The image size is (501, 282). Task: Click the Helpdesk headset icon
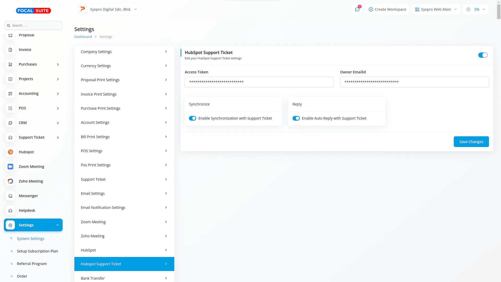[x=10, y=210]
